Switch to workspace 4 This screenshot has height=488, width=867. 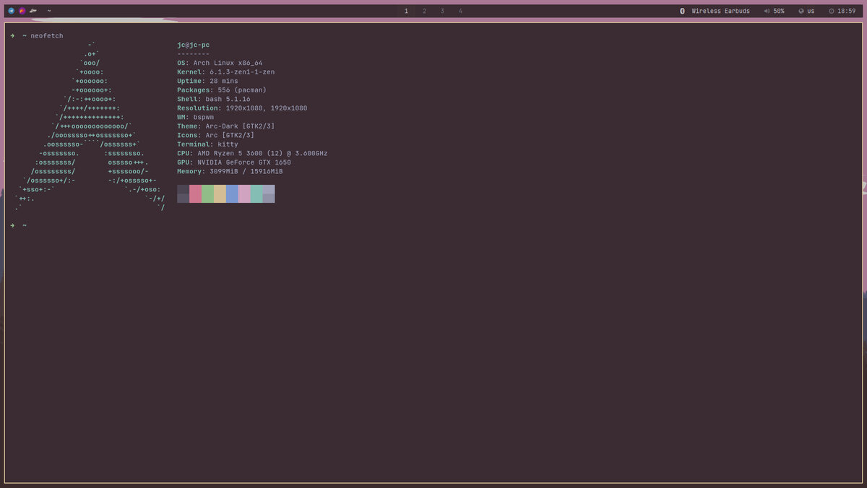460,11
